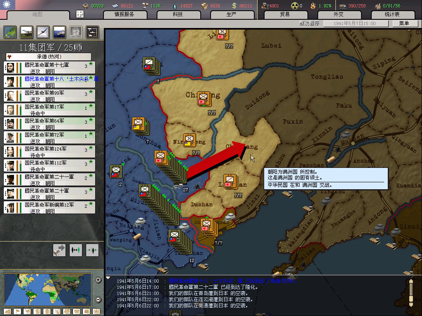The width and height of the screenshot is (422, 316).
Task: Click the energy resource icon showing 90929
Action: point(86,5)
